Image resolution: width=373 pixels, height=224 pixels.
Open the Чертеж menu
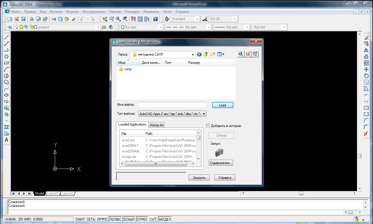115,12
